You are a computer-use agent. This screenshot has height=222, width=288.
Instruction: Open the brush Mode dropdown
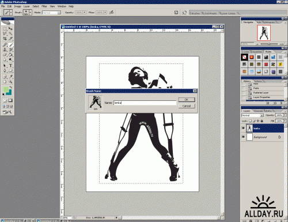(x=59, y=13)
